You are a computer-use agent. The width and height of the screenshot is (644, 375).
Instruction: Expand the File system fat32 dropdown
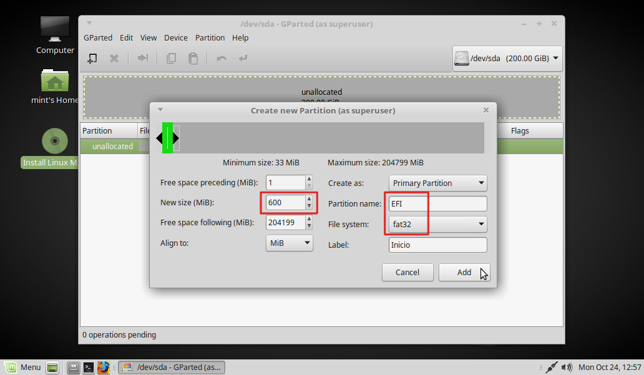point(438,224)
